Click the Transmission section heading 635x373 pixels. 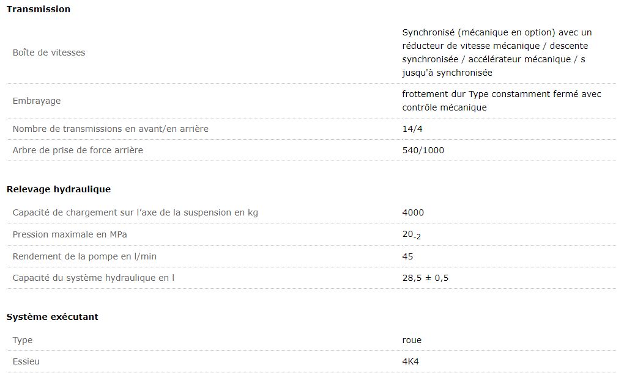coord(38,9)
